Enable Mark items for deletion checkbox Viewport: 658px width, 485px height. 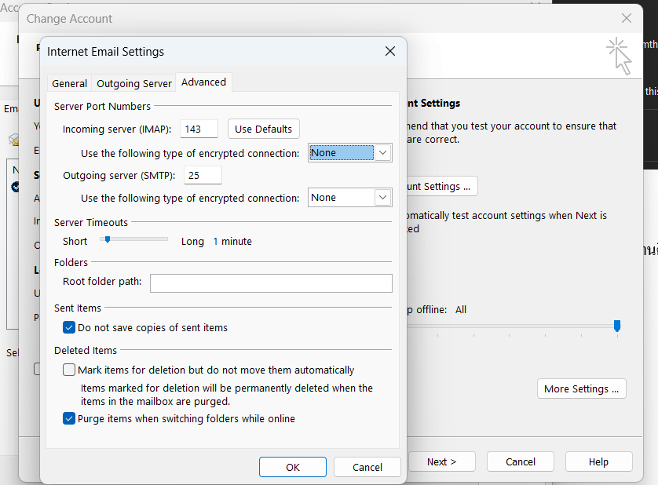[69, 370]
